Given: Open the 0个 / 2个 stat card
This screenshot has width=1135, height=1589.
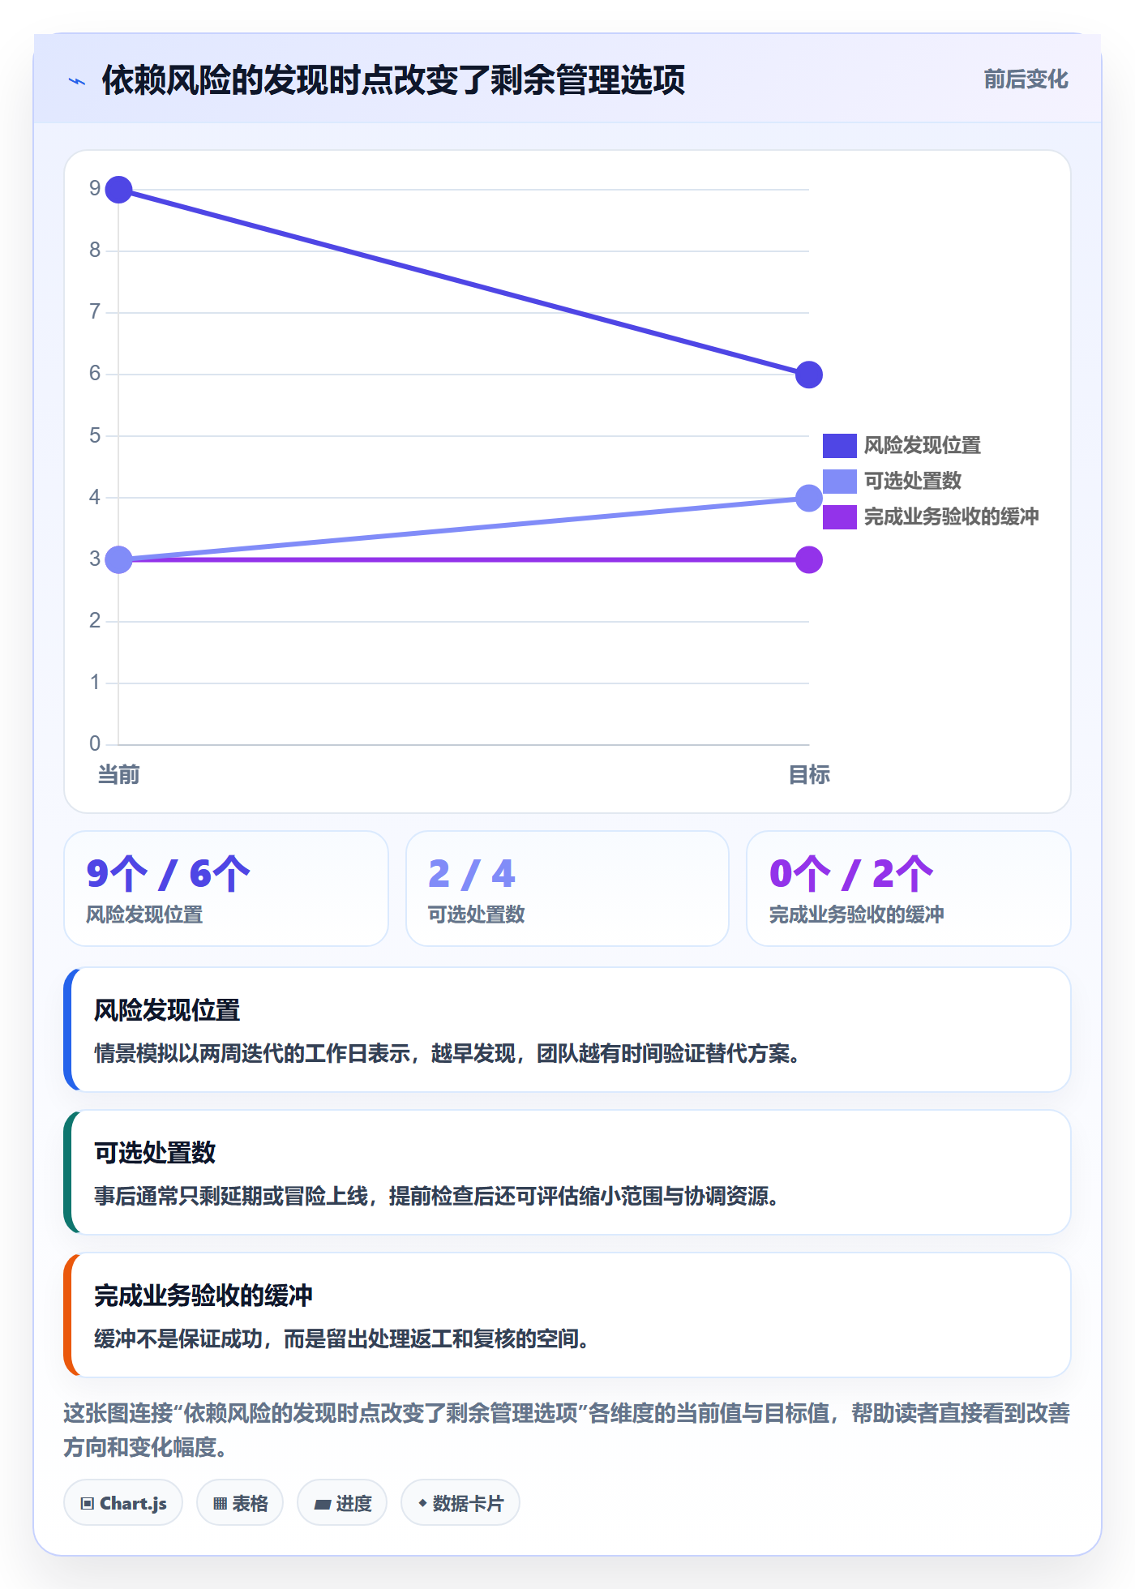Looking at the screenshot, I should [x=909, y=889].
